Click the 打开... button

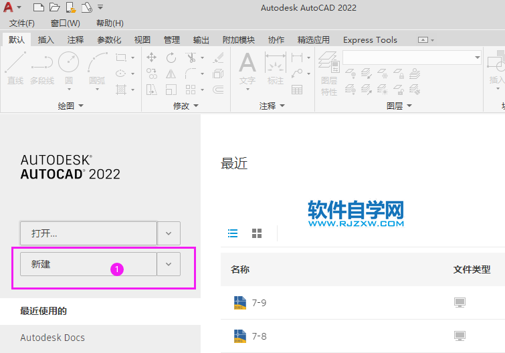(88, 234)
